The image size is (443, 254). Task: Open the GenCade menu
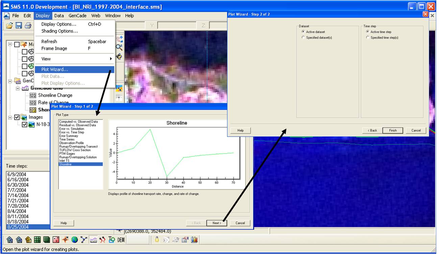pos(77,16)
